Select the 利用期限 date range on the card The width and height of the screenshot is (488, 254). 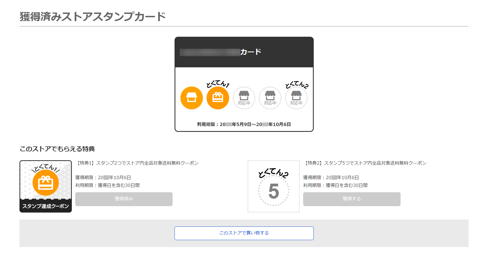[244, 124]
